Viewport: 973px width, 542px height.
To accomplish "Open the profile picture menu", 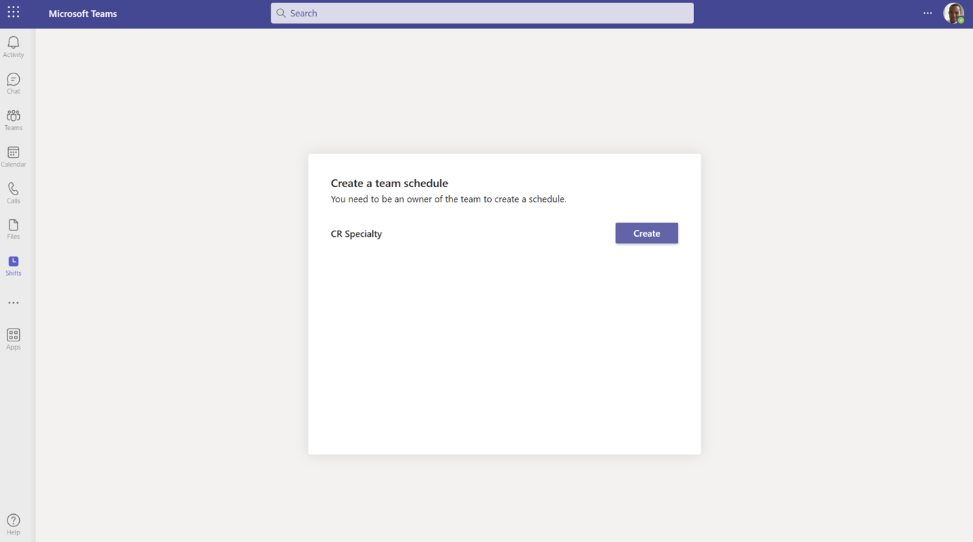I will (x=953, y=13).
